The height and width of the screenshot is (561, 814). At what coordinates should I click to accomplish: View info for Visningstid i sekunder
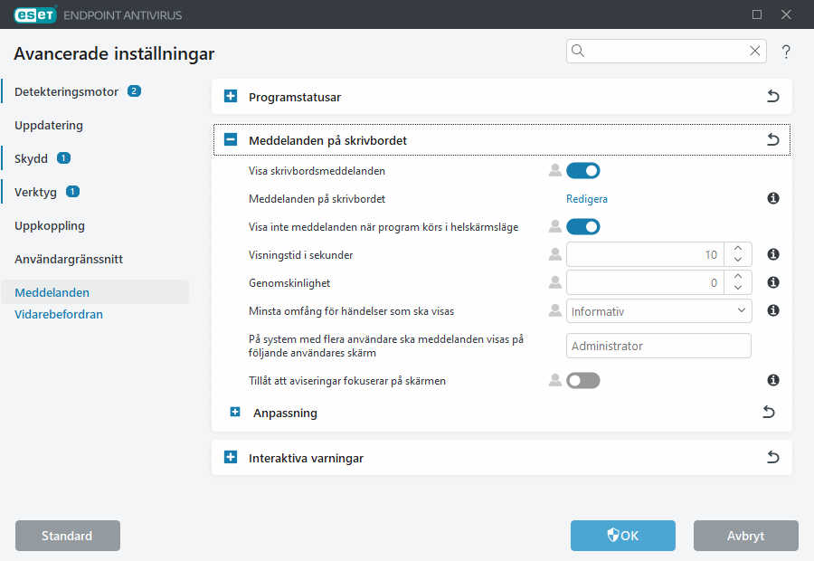[773, 254]
